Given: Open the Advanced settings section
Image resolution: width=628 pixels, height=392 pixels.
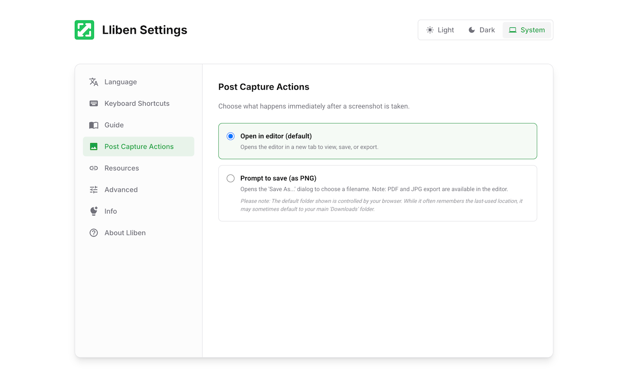Looking at the screenshot, I should 121,190.
